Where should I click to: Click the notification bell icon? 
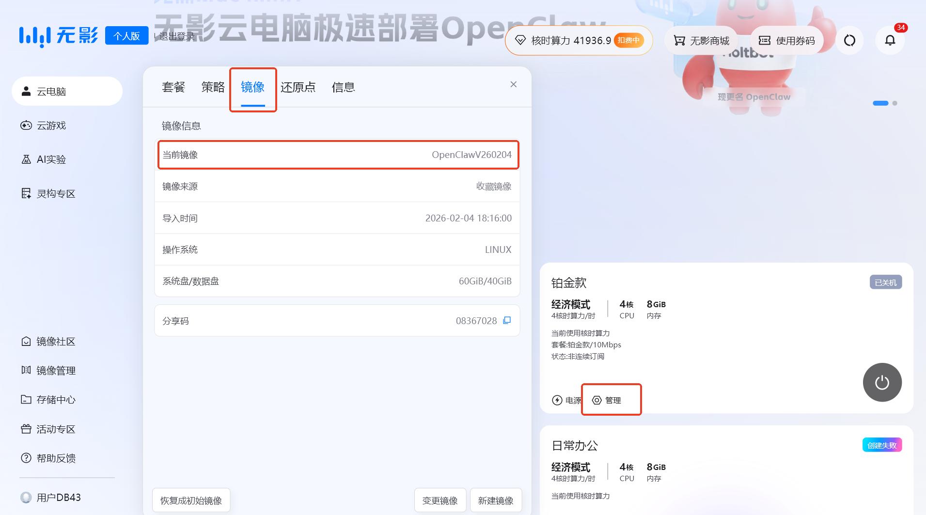tap(890, 41)
